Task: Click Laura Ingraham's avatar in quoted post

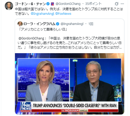Action: point(20,24)
